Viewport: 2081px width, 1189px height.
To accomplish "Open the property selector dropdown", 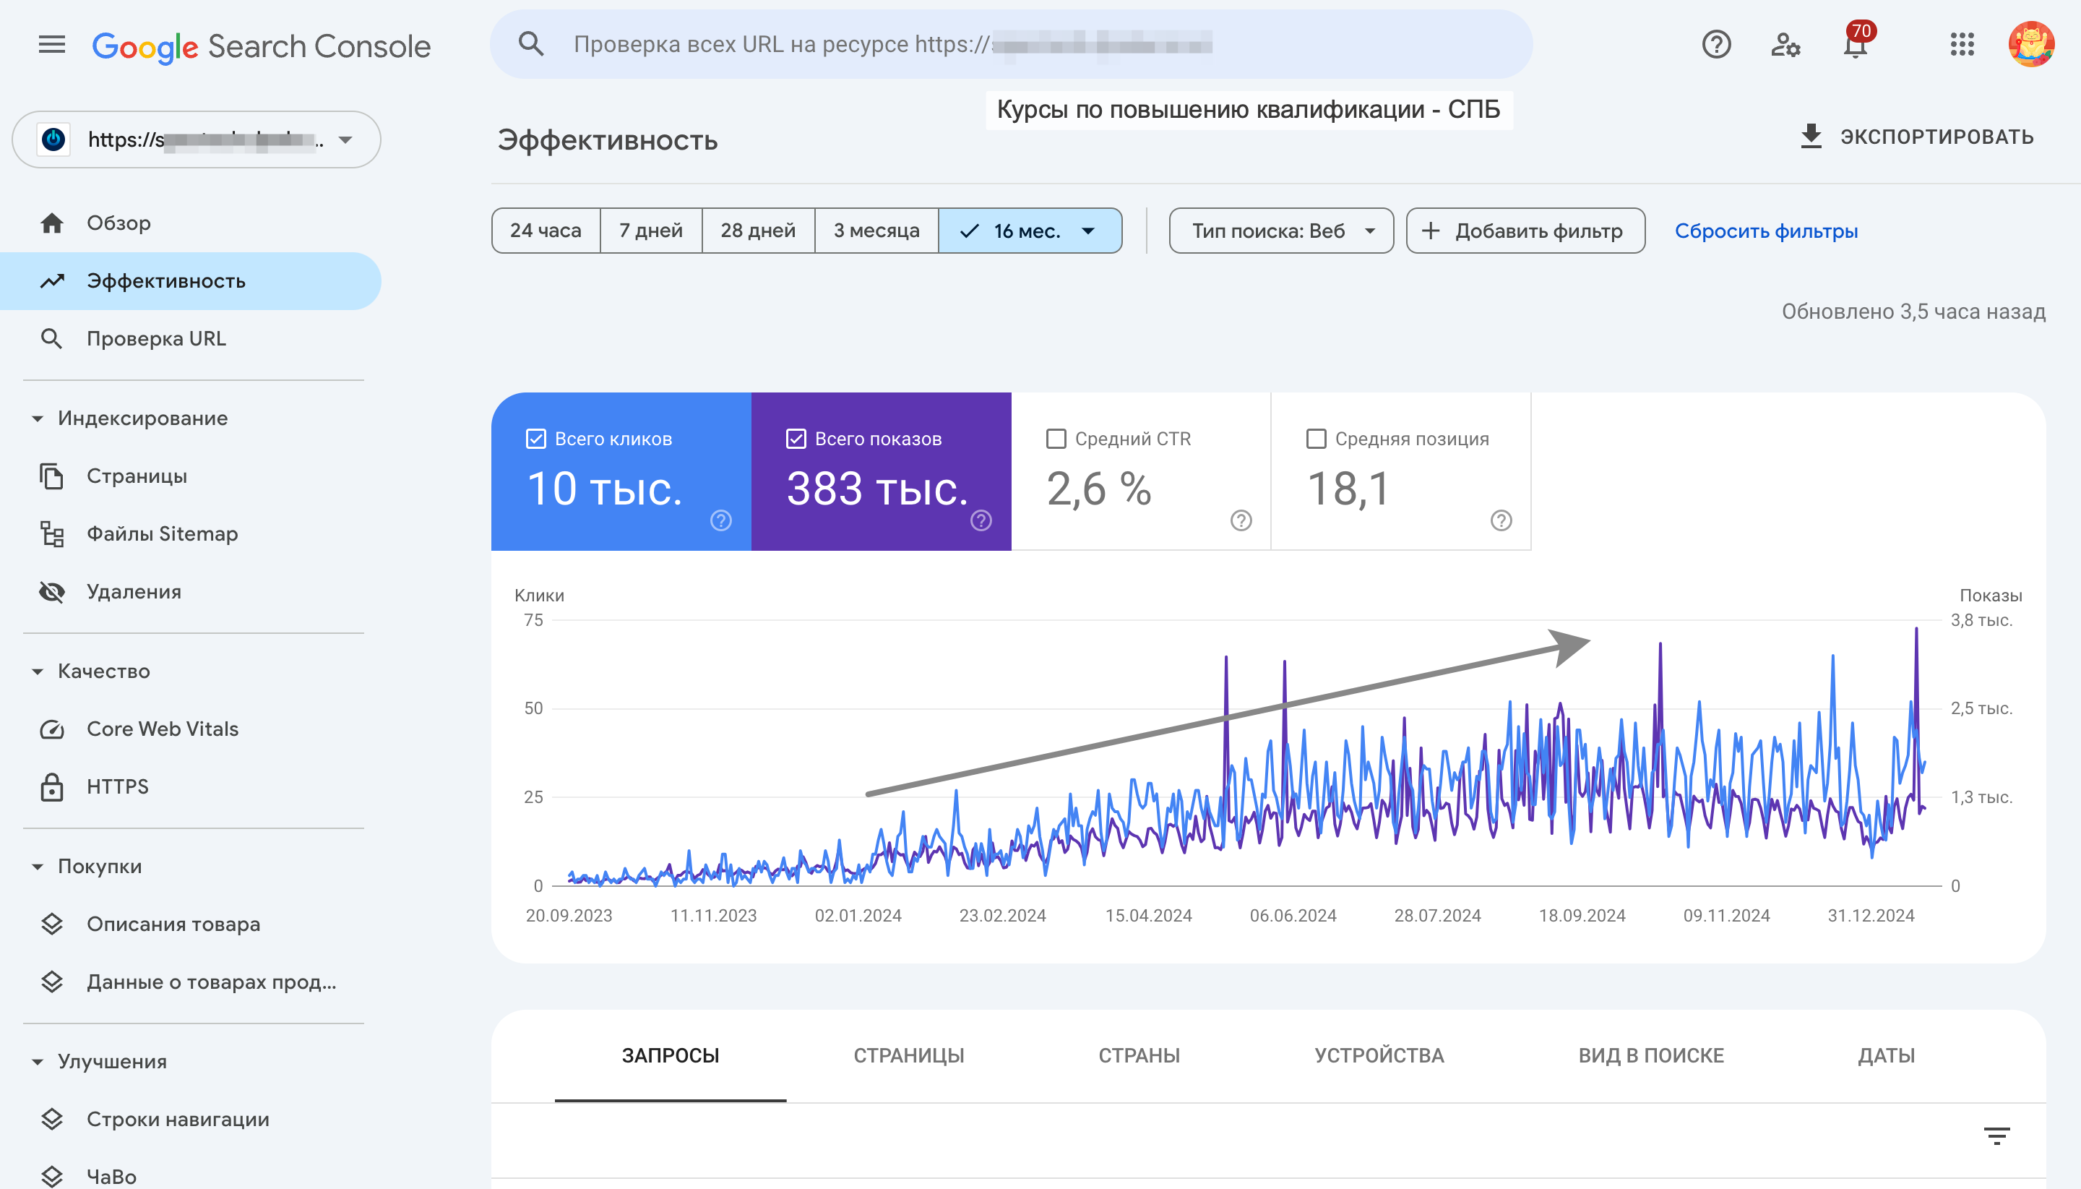I will (x=196, y=139).
